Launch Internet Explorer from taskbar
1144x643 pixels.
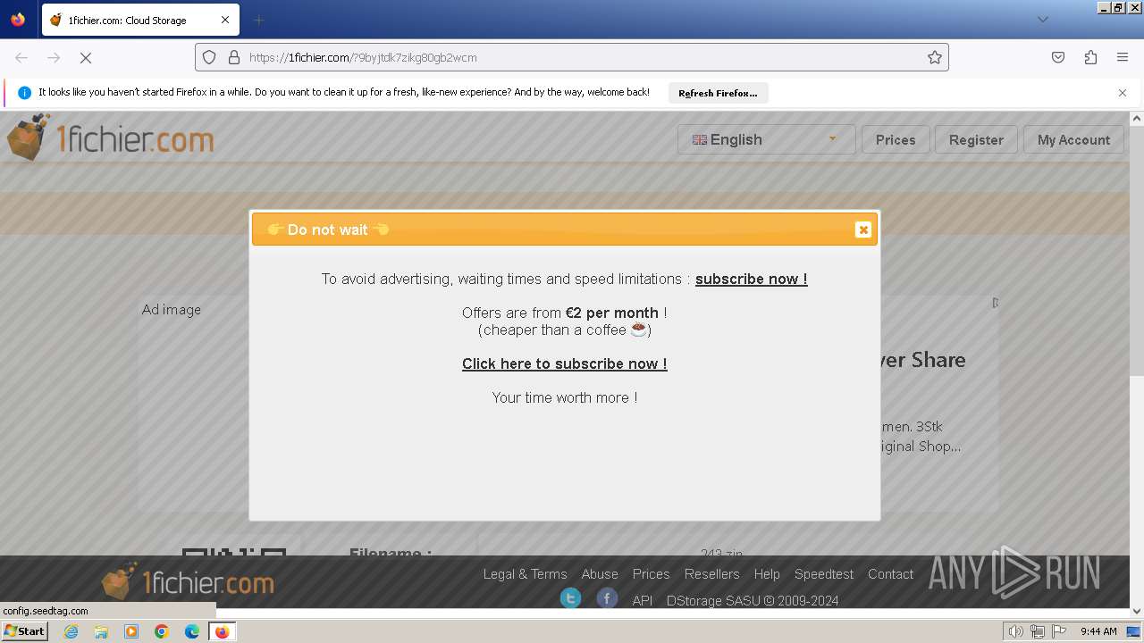(x=71, y=631)
